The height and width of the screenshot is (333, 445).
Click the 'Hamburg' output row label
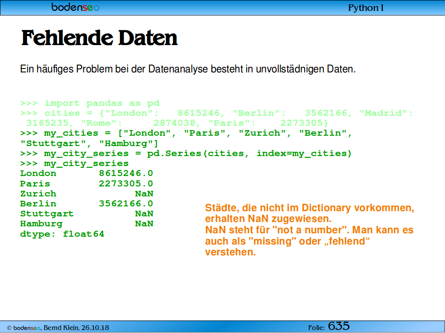41,224
